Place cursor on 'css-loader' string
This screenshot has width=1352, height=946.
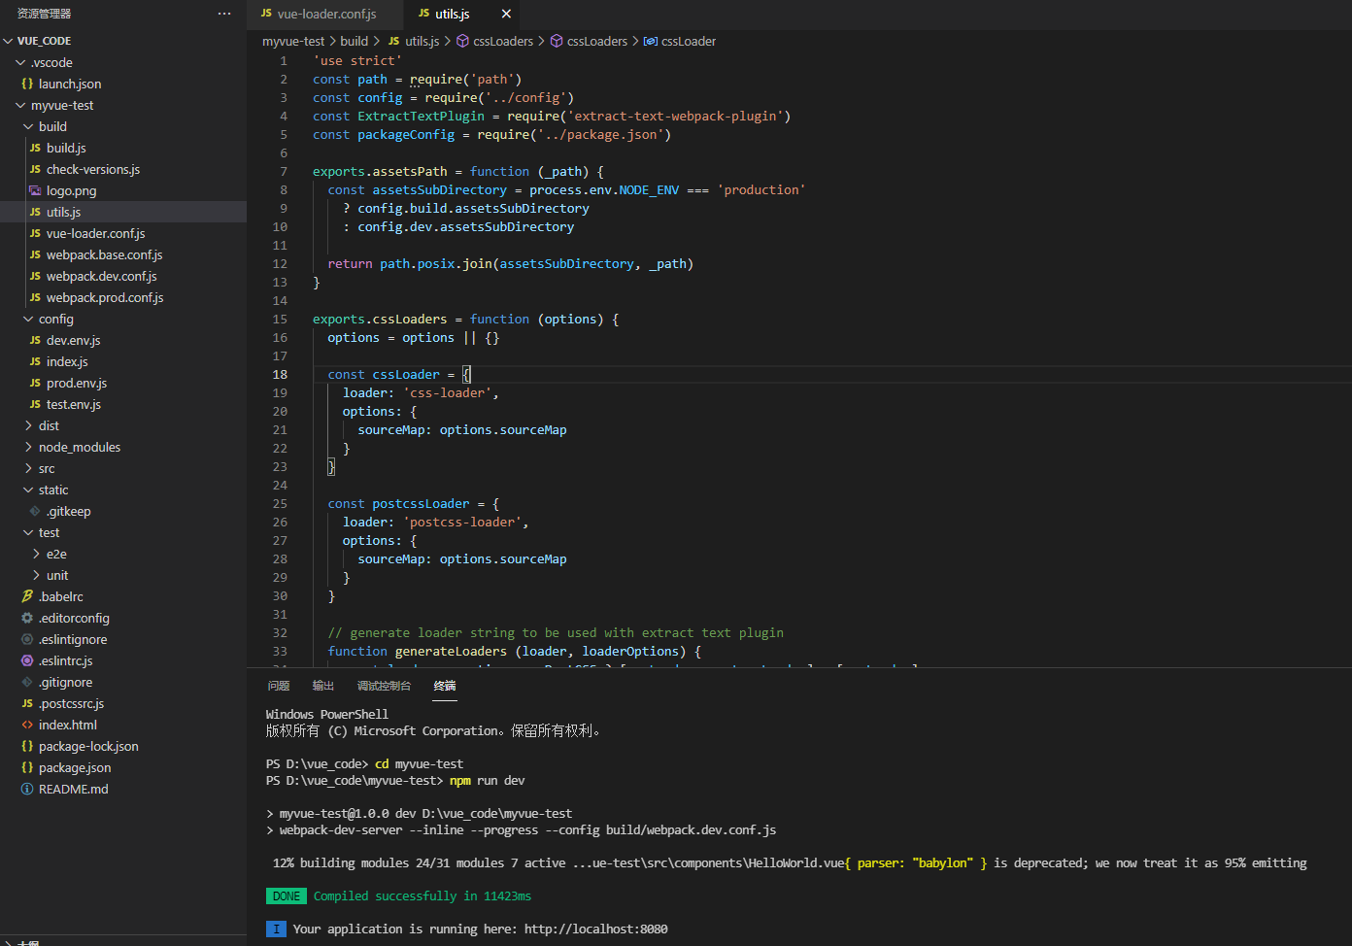447,392
